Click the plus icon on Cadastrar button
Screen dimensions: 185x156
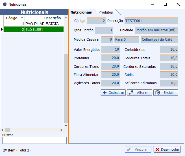tap(105, 93)
